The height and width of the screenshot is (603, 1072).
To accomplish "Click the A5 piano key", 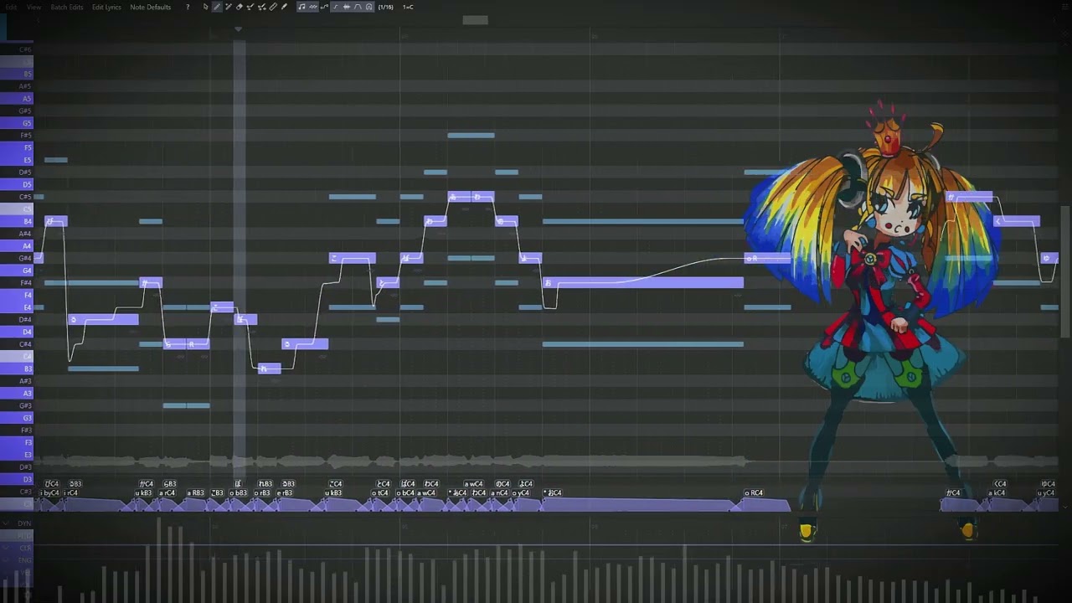I will click(17, 98).
